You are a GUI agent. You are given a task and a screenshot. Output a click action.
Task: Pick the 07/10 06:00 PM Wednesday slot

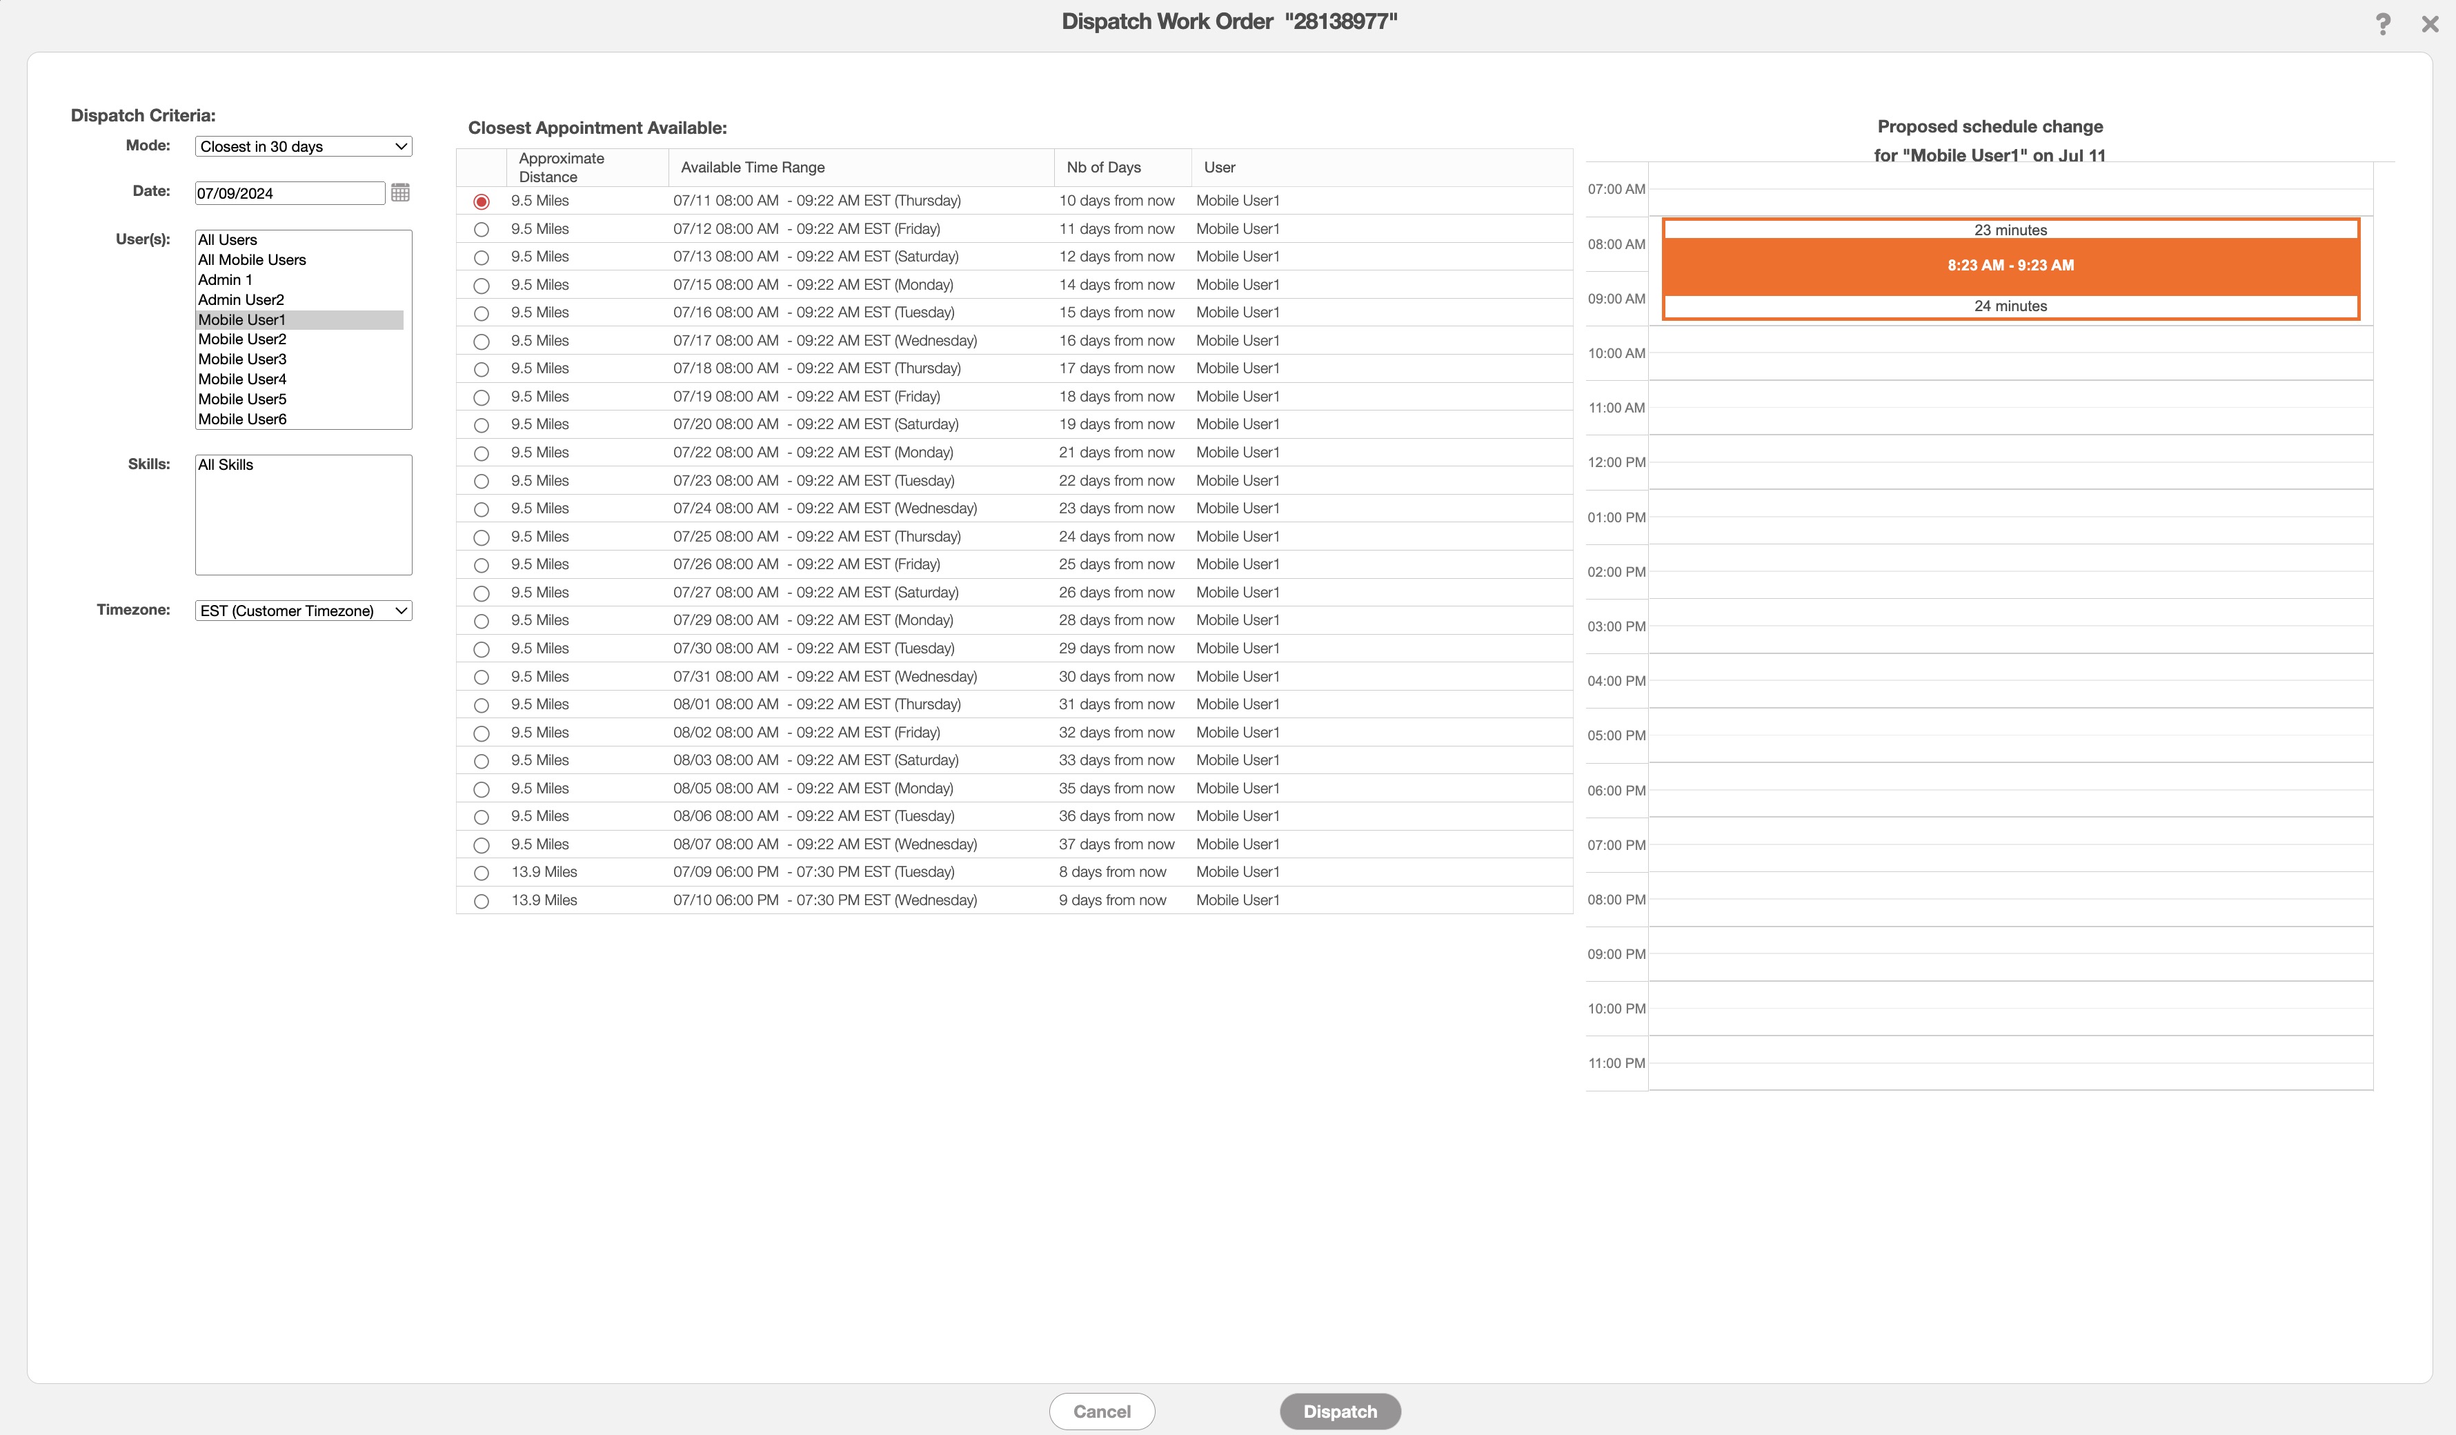482,902
